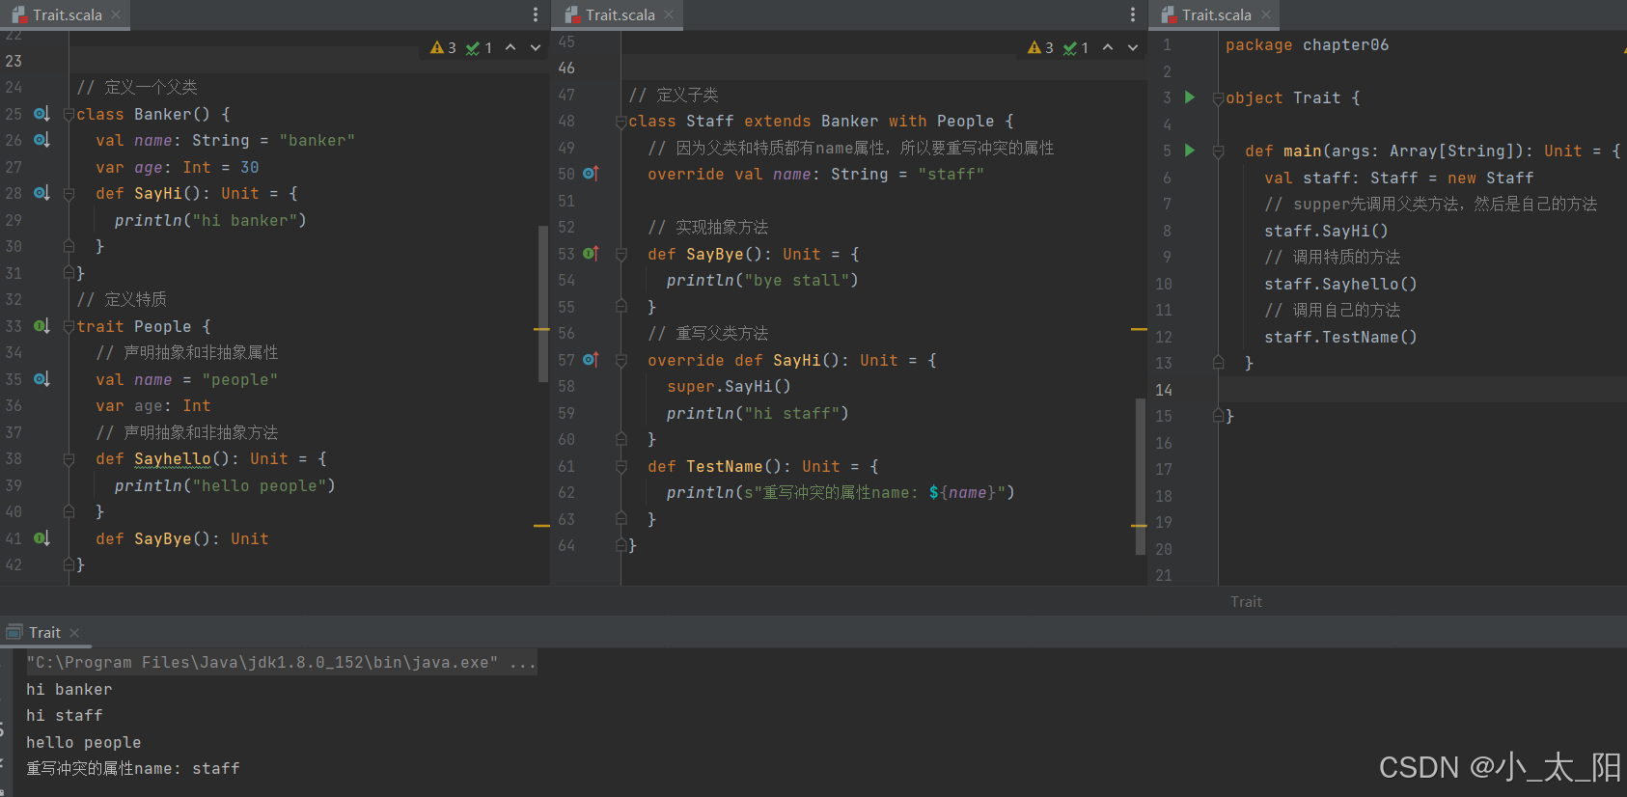Click implemented-trait gutter icon at line 33
Screen dimensions: 1627x797
point(41,326)
